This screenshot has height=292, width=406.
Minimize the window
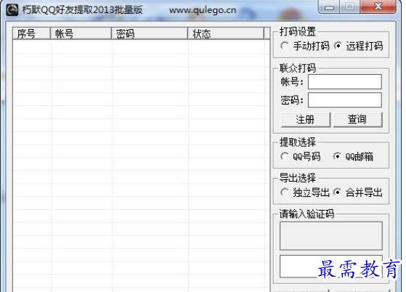pyautogui.click(x=329, y=7)
